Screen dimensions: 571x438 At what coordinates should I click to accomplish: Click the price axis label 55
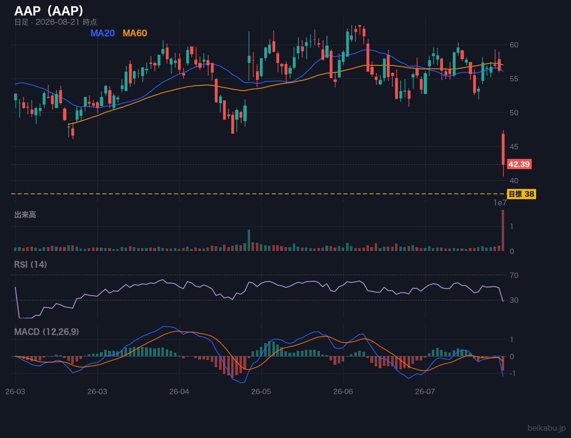514,78
